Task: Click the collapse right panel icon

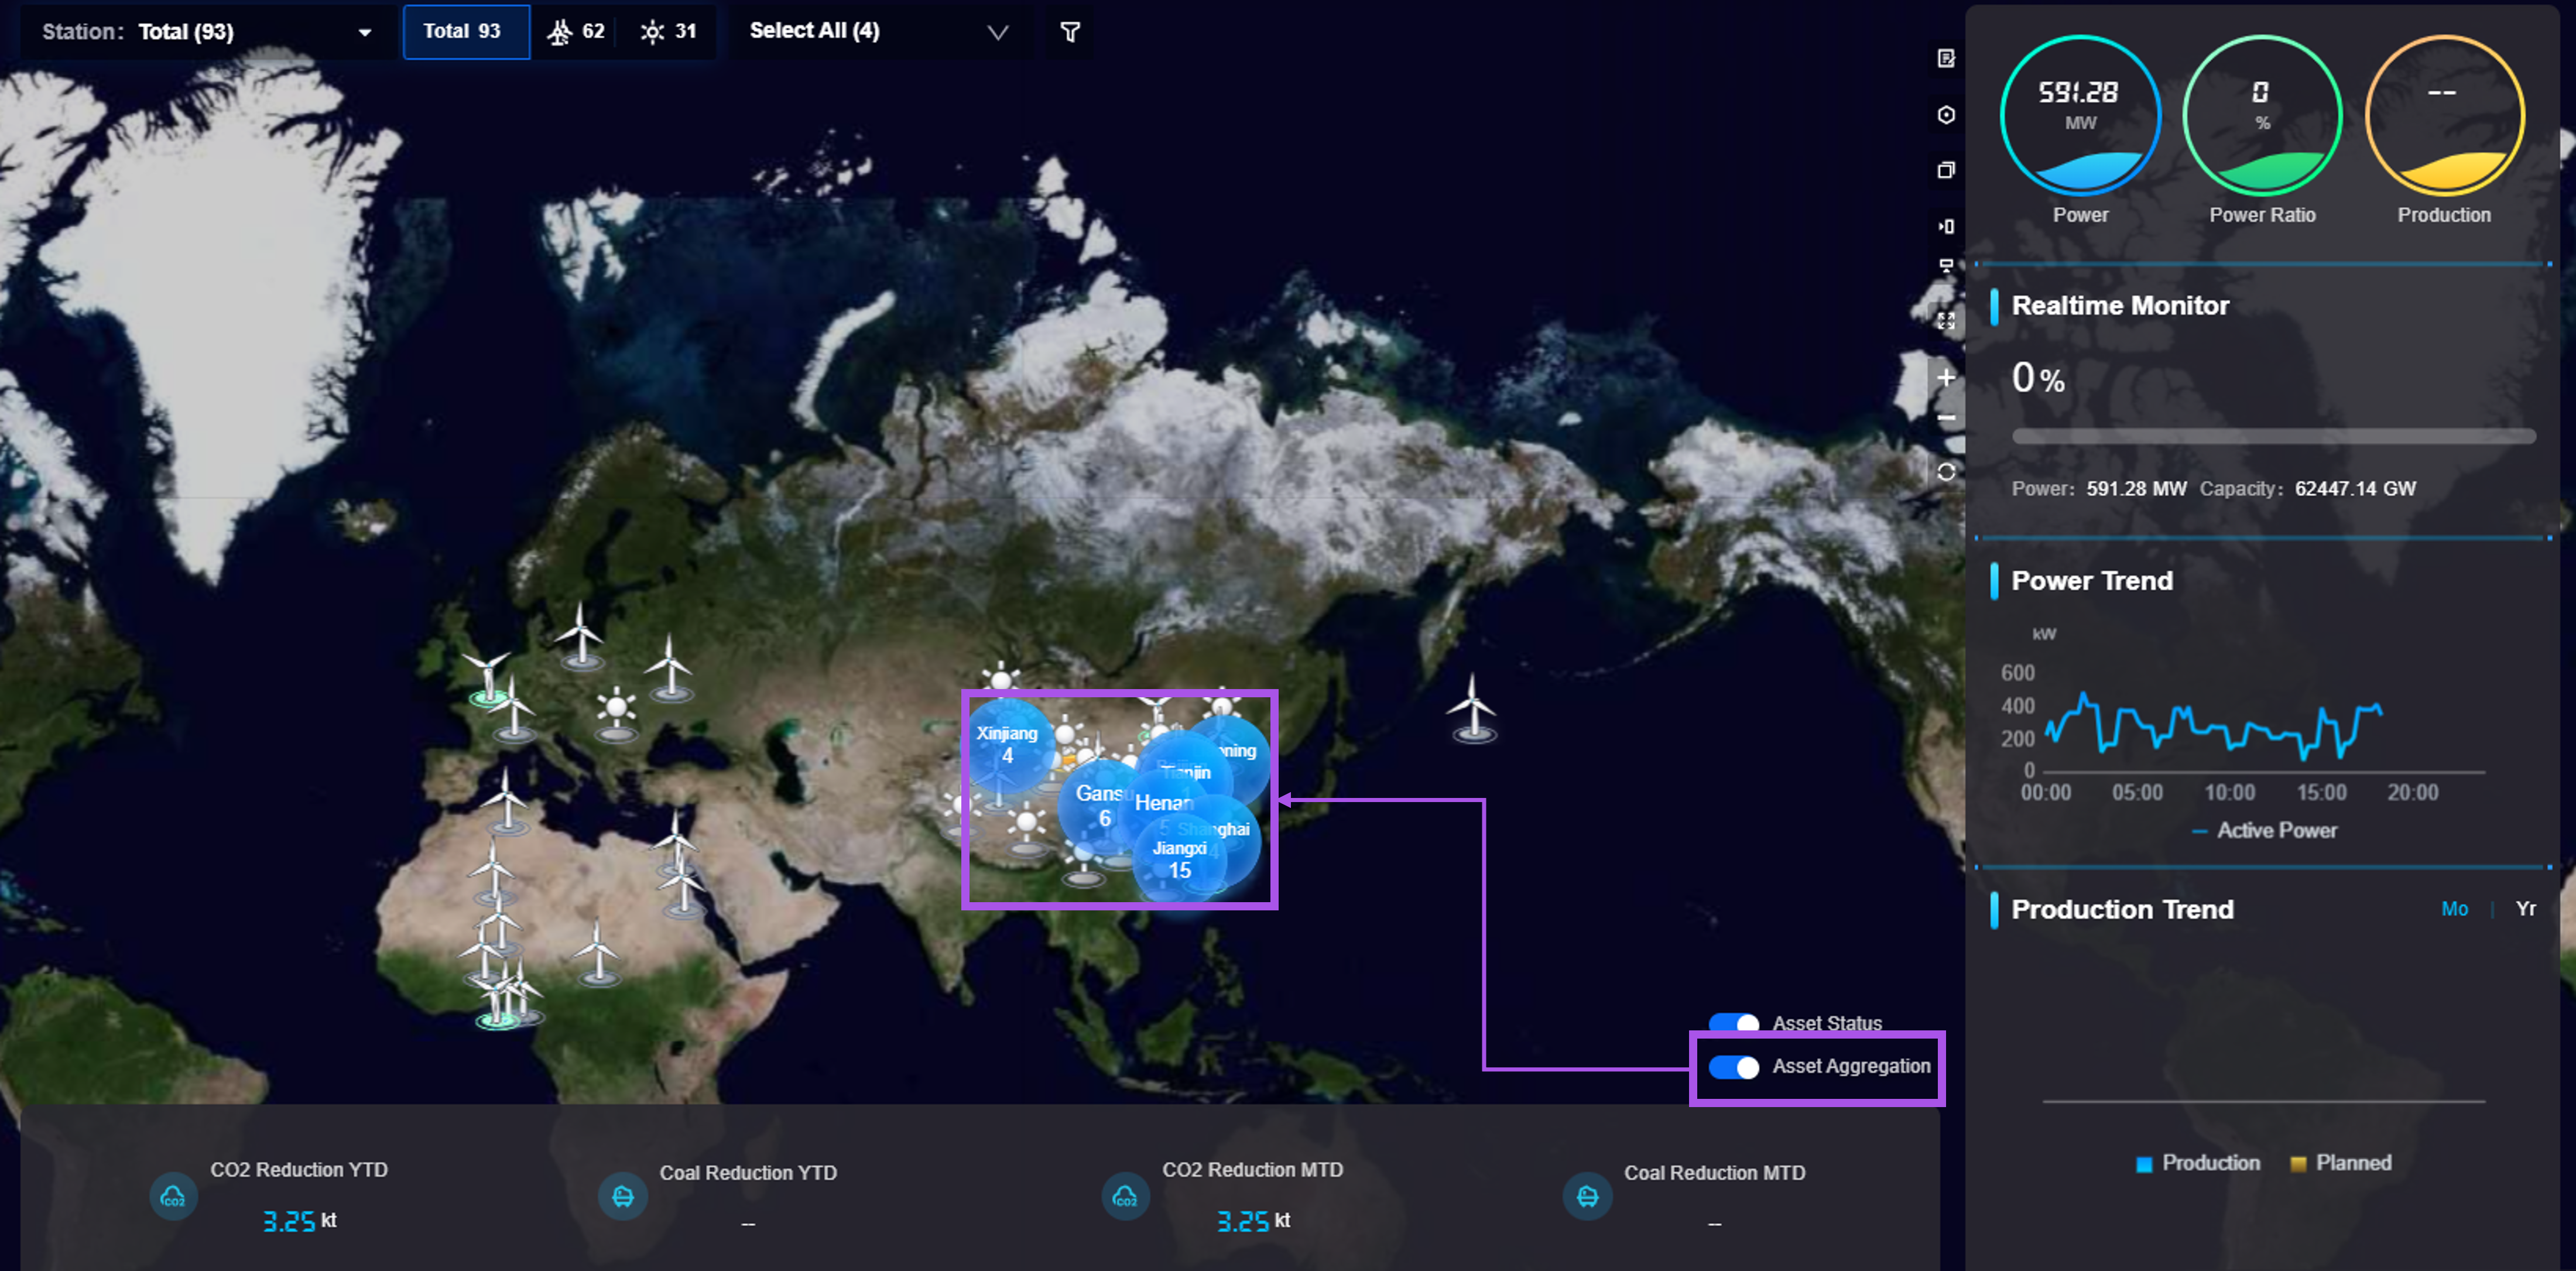Action: (1945, 226)
